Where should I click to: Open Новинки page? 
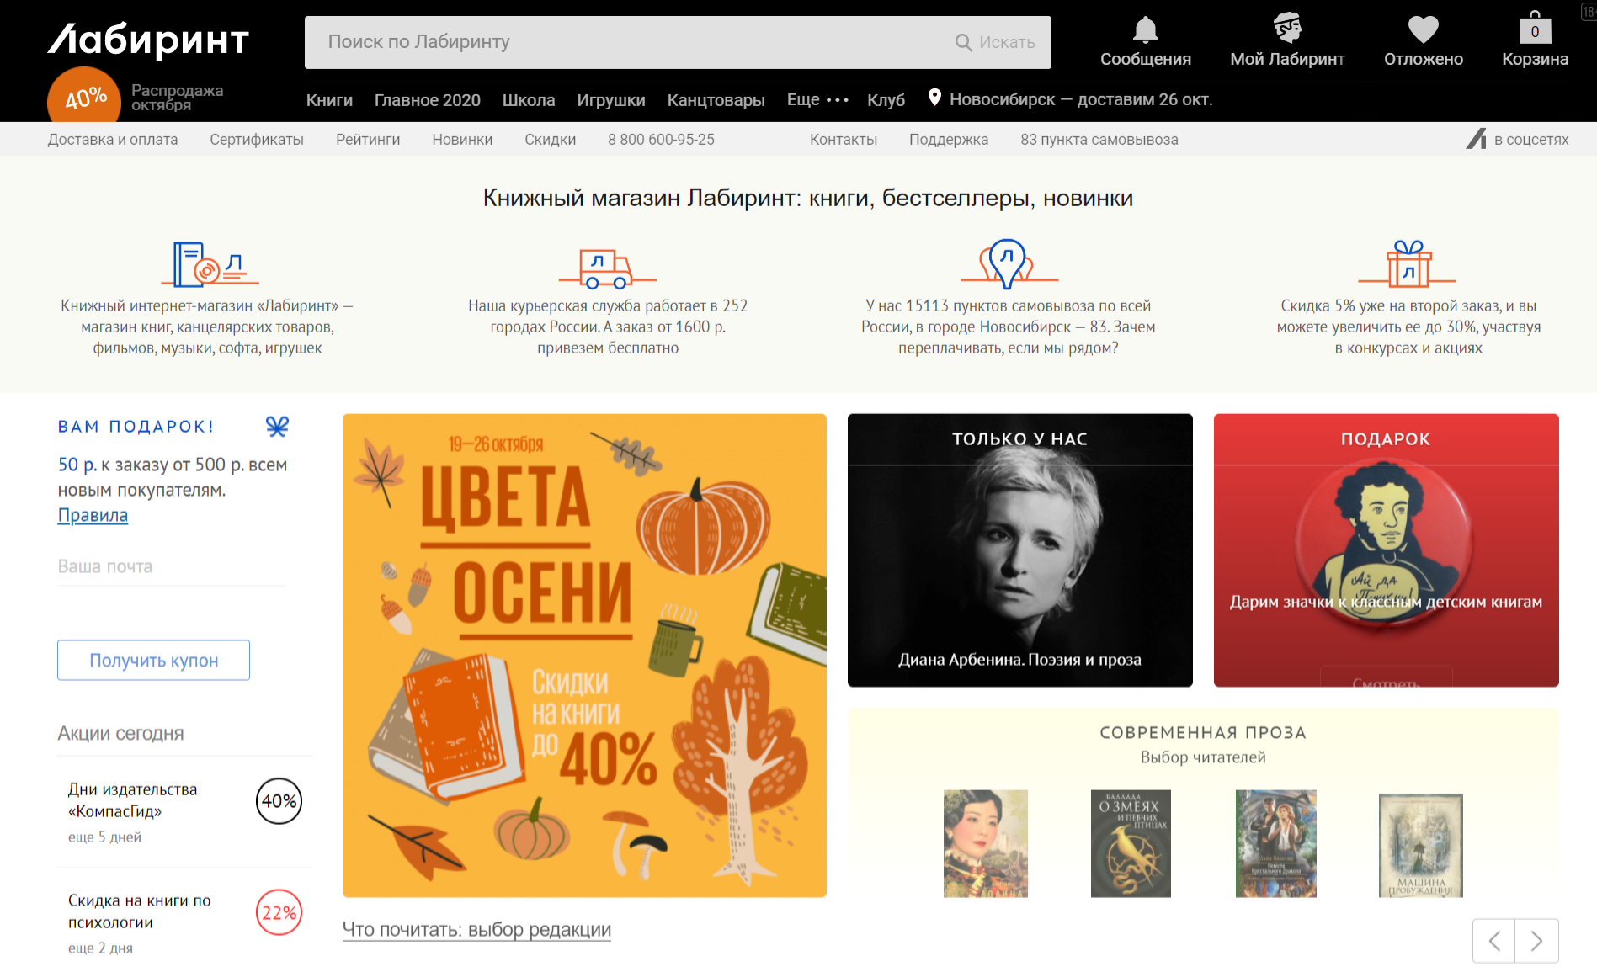(462, 140)
